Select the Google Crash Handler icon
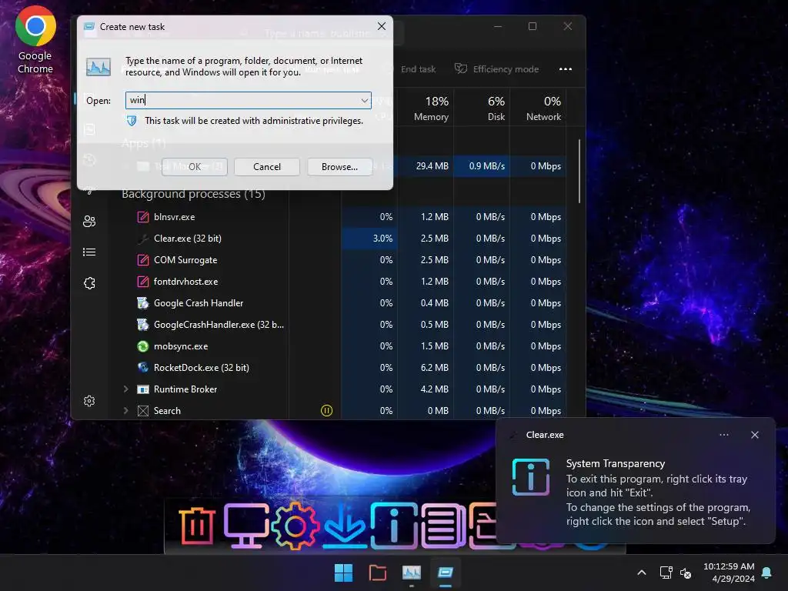 (143, 303)
